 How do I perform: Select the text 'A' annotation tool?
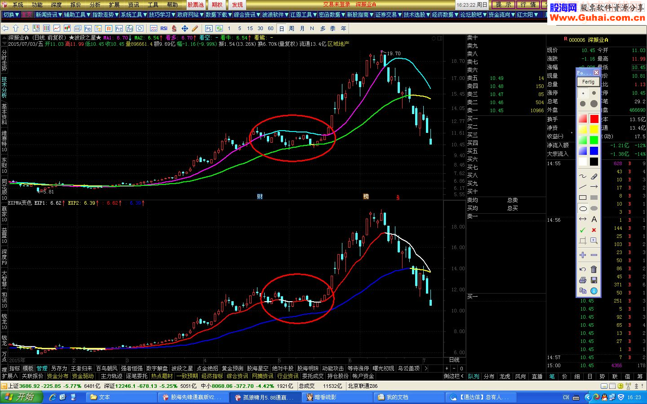point(594,219)
